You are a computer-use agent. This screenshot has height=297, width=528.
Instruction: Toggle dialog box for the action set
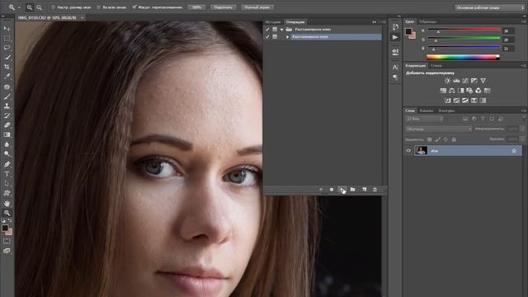coord(275,30)
